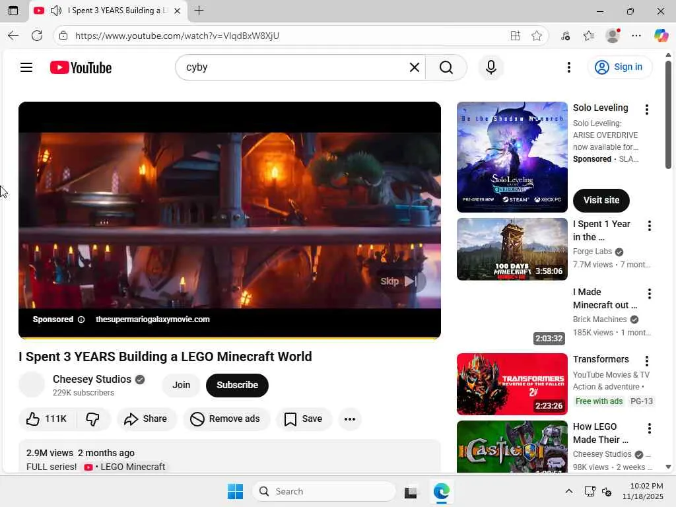Open tab actions menu icon
The width and height of the screenshot is (676, 507).
[13, 11]
